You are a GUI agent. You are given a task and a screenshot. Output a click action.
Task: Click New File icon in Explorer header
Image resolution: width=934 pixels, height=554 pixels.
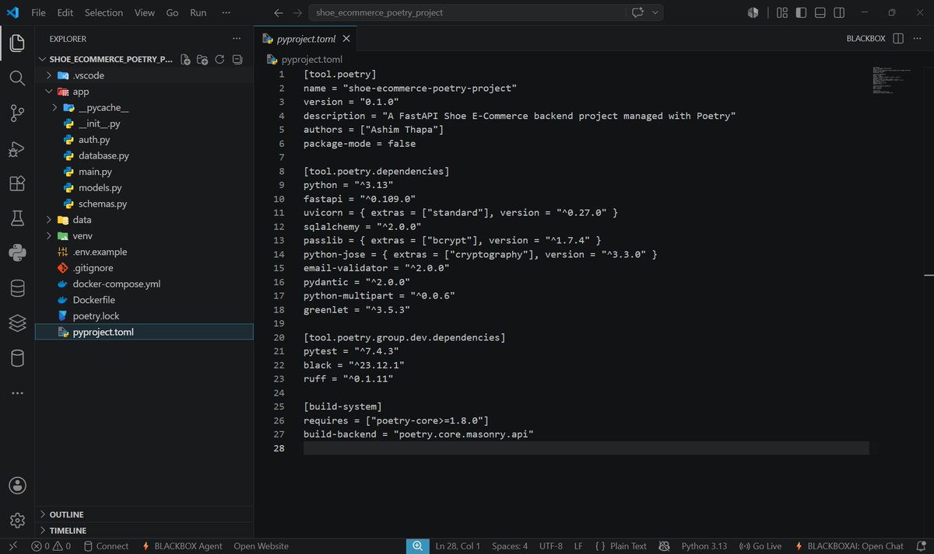click(185, 60)
